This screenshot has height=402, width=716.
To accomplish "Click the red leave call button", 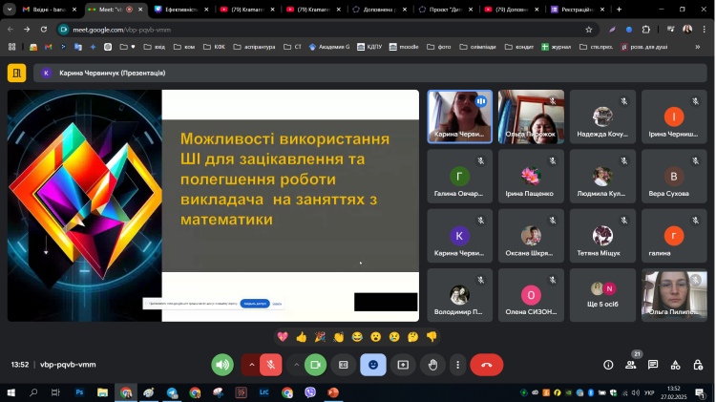I will tap(487, 364).
